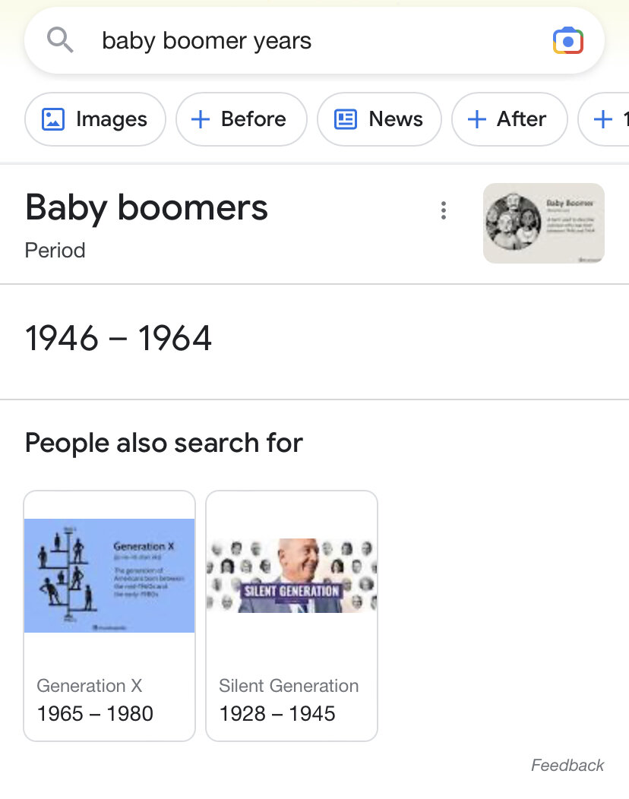Select Silent Generation 1928 – 1945 label
629x799 pixels.
click(x=289, y=700)
